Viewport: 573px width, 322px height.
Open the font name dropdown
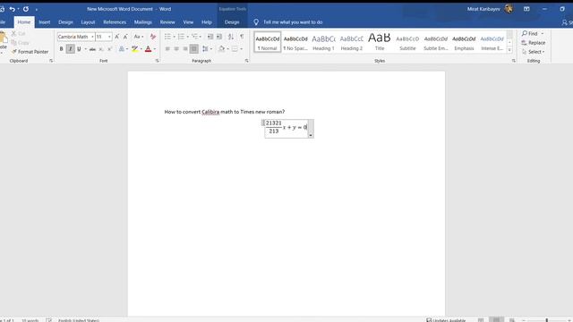coord(92,37)
